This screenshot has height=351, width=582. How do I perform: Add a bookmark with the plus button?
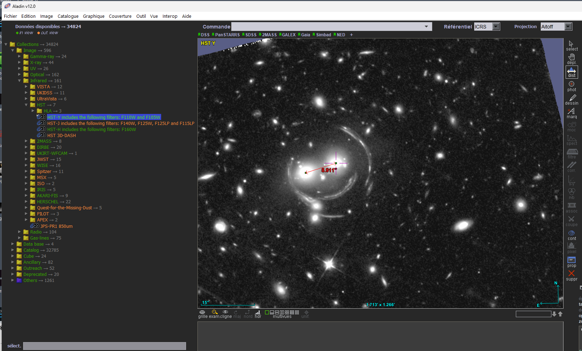351,35
